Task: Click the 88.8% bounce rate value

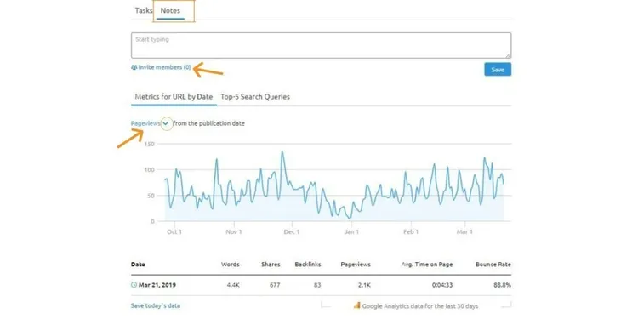Action: (x=503, y=285)
